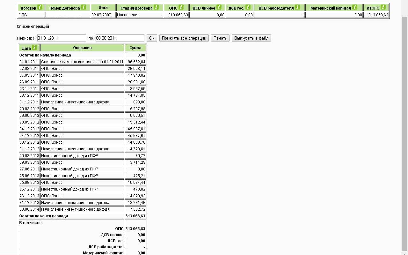This screenshot has height=255, width=408.
Task: Click the info icon beside ДСВ работодателя header
Action: pos(297,7)
